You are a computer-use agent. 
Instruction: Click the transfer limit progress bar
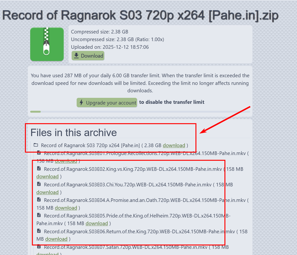140,112
